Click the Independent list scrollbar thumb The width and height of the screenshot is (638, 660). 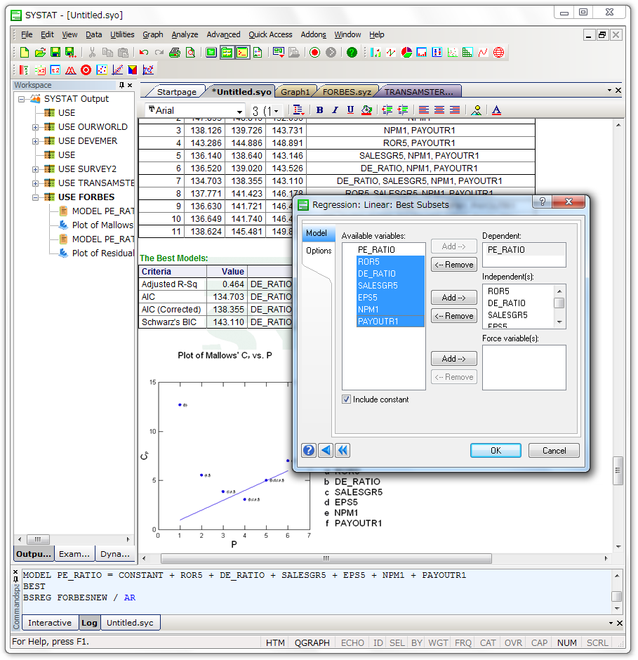pyautogui.click(x=559, y=303)
